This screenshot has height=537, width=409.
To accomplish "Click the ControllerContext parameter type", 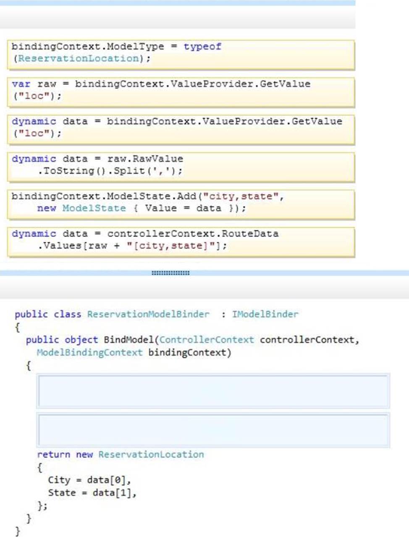I will click(206, 340).
